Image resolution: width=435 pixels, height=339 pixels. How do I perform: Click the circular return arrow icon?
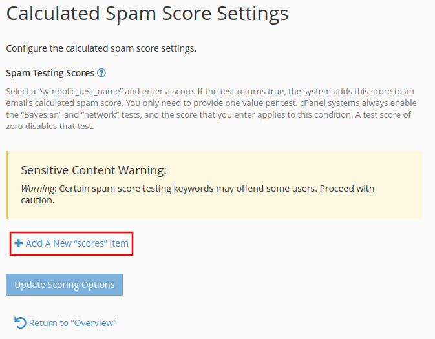coord(20,323)
